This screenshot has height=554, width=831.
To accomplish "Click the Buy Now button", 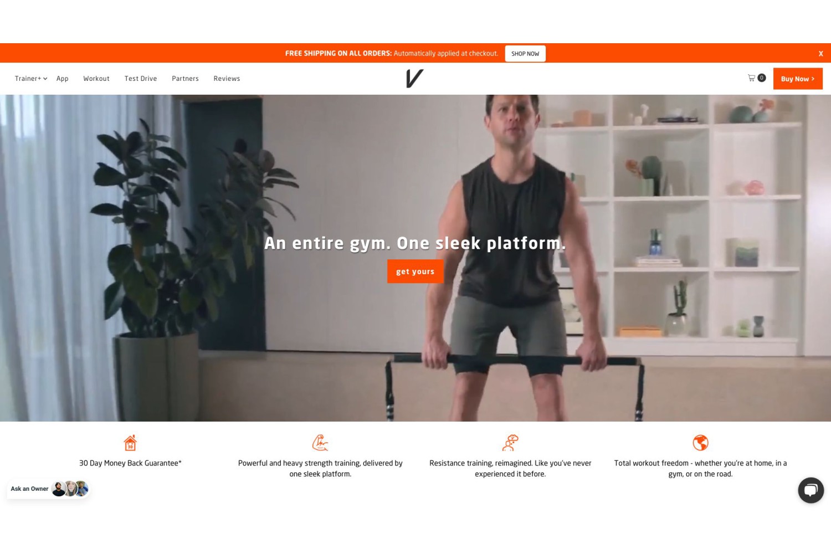I will [x=798, y=79].
